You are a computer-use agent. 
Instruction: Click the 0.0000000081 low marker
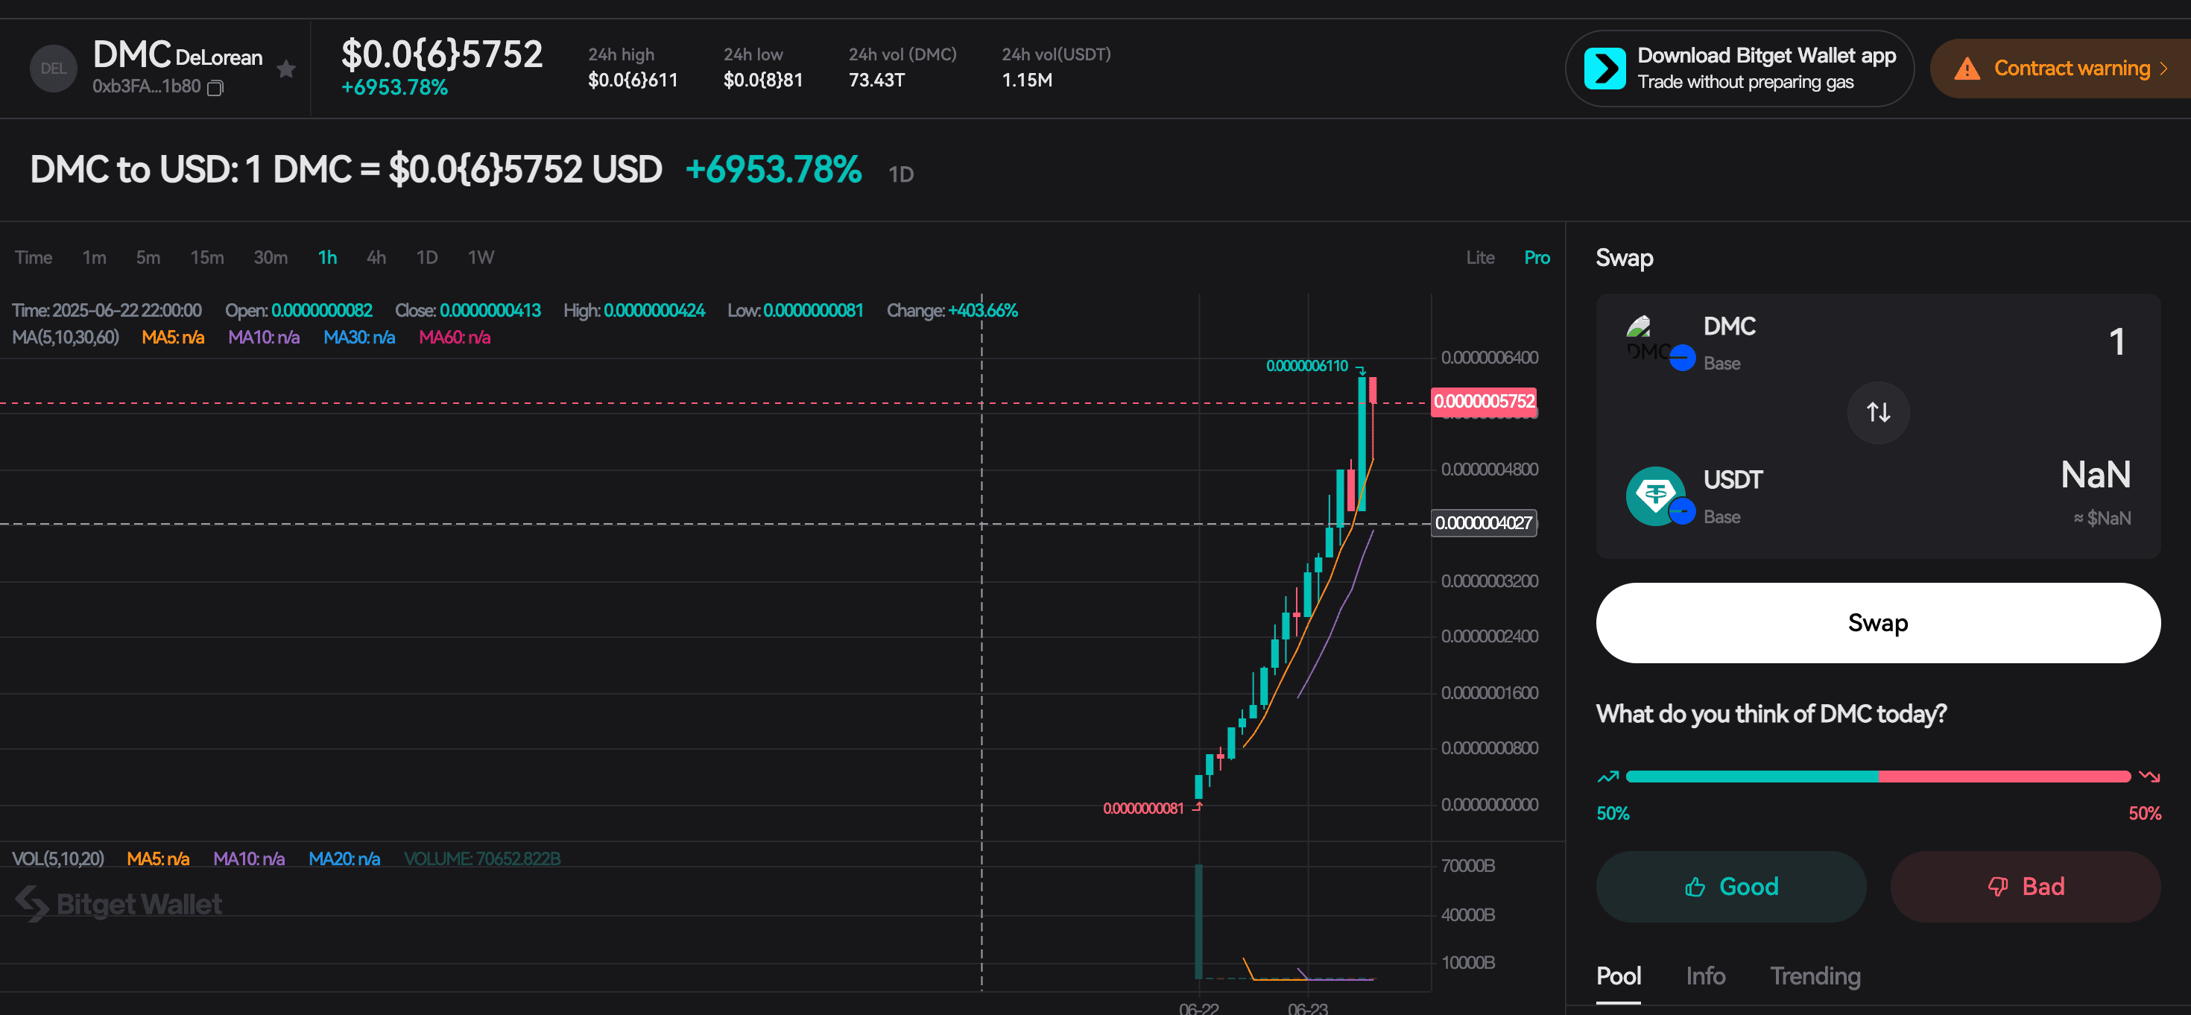[x=1143, y=809]
